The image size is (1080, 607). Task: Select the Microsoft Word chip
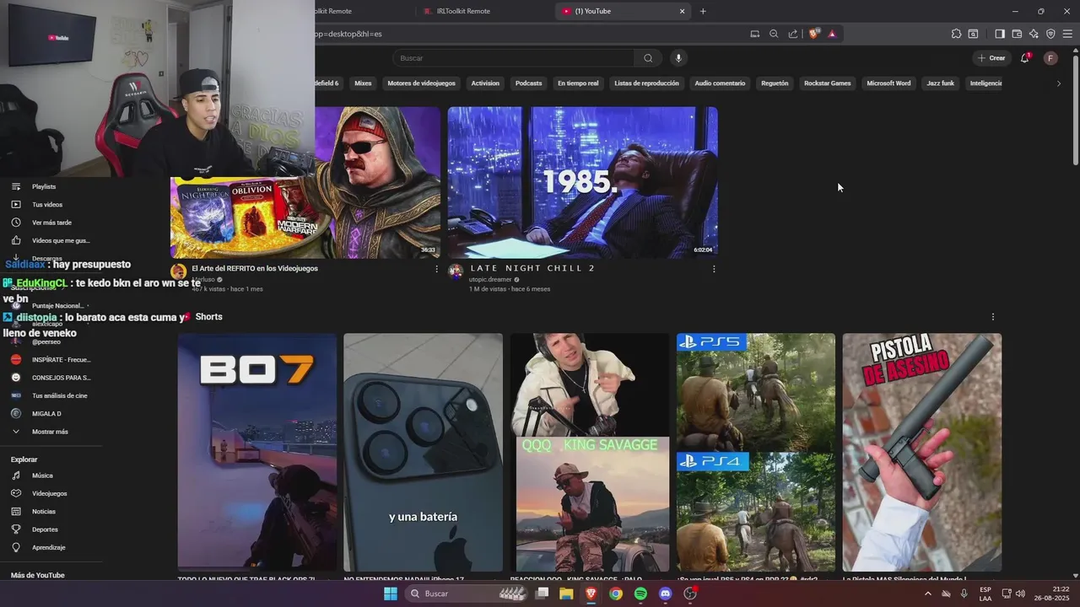888,83
